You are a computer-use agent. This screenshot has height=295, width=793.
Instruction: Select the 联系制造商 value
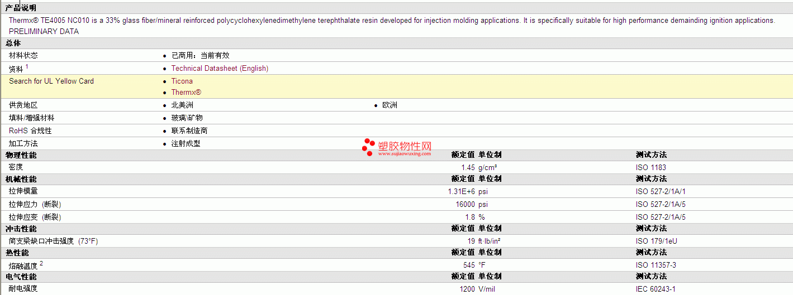click(x=189, y=130)
